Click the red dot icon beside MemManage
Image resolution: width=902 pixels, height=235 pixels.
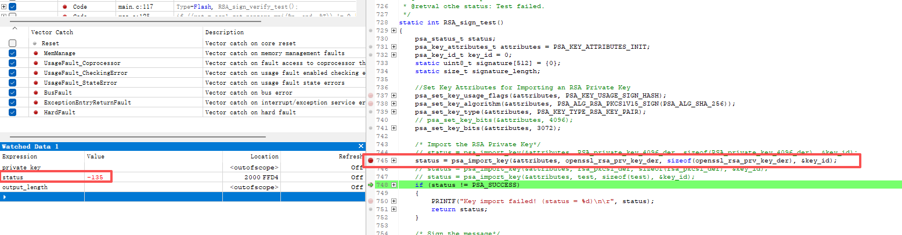(36, 53)
